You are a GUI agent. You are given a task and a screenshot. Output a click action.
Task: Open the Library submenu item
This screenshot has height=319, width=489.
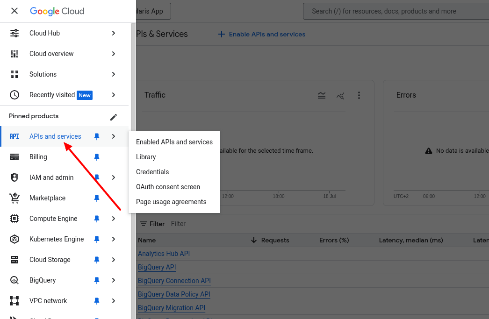[174, 157]
